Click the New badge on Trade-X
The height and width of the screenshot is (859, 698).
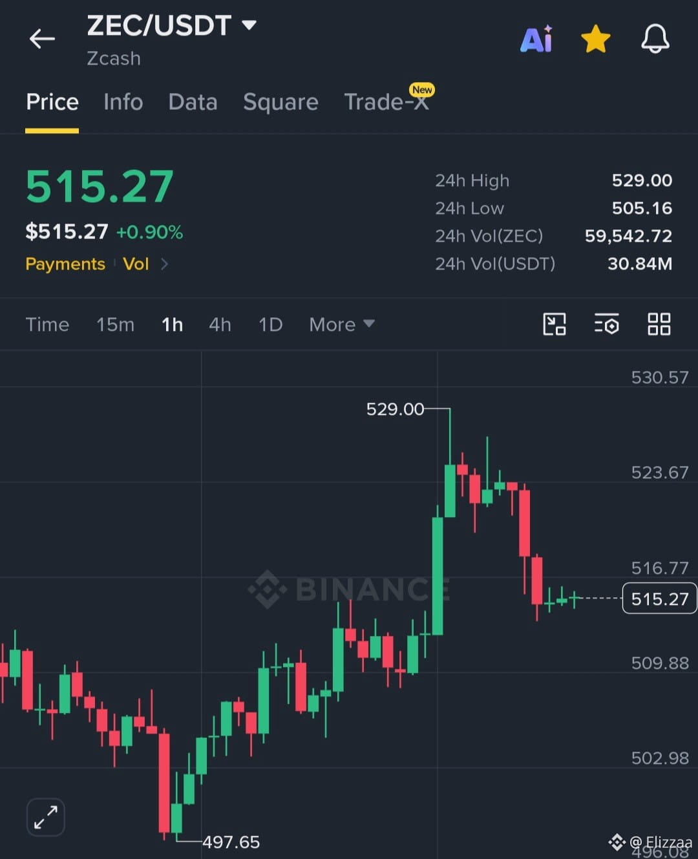coord(422,90)
